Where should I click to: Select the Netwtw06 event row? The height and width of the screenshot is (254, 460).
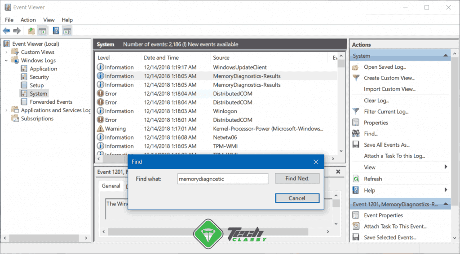(217, 137)
